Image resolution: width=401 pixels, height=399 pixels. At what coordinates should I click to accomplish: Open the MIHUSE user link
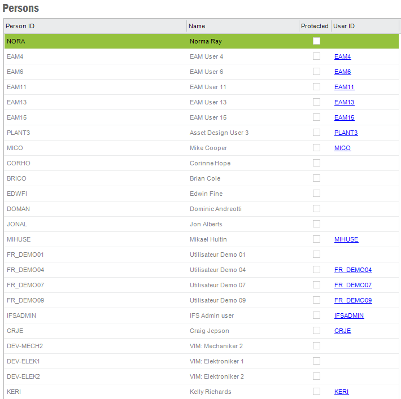coord(346,239)
